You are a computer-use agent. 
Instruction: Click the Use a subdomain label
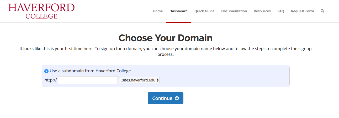pos(90,71)
